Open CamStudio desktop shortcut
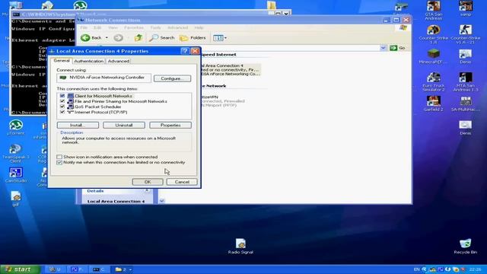The width and height of the screenshot is (487, 274). point(15,175)
